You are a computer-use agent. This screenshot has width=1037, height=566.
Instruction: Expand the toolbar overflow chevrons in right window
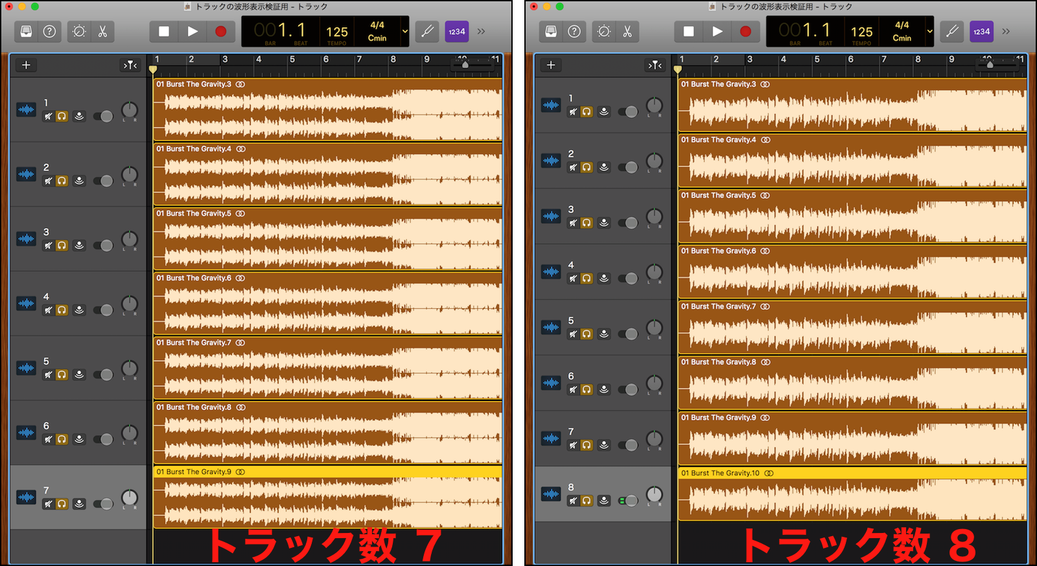(x=1006, y=32)
